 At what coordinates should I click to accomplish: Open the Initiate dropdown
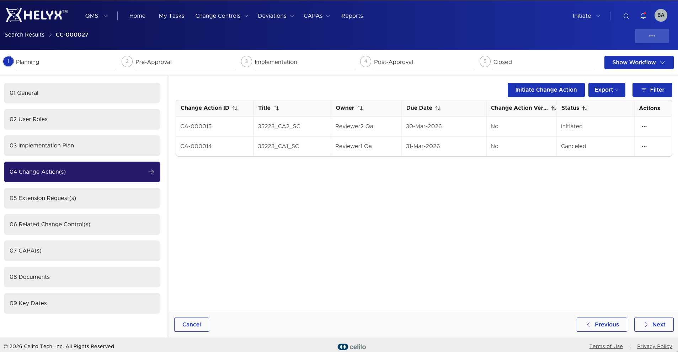click(x=586, y=16)
